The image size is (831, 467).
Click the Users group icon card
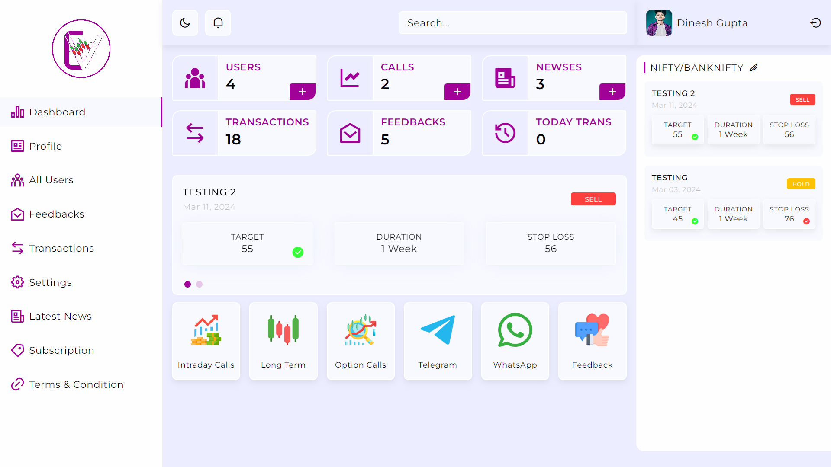point(195,78)
